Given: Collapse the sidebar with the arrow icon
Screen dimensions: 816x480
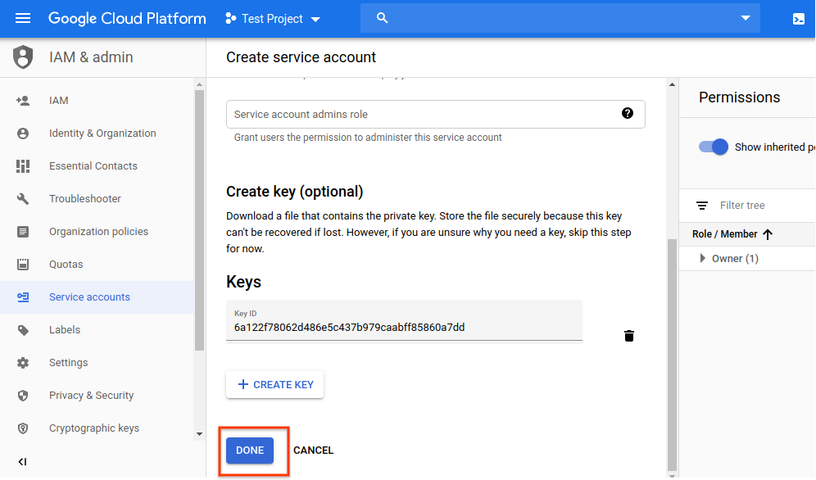Looking at the screenshot, I should click(23, 462).
